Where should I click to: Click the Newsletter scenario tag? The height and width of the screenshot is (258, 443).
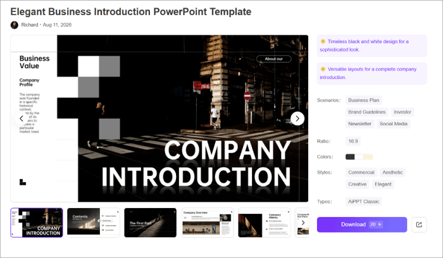359,124
